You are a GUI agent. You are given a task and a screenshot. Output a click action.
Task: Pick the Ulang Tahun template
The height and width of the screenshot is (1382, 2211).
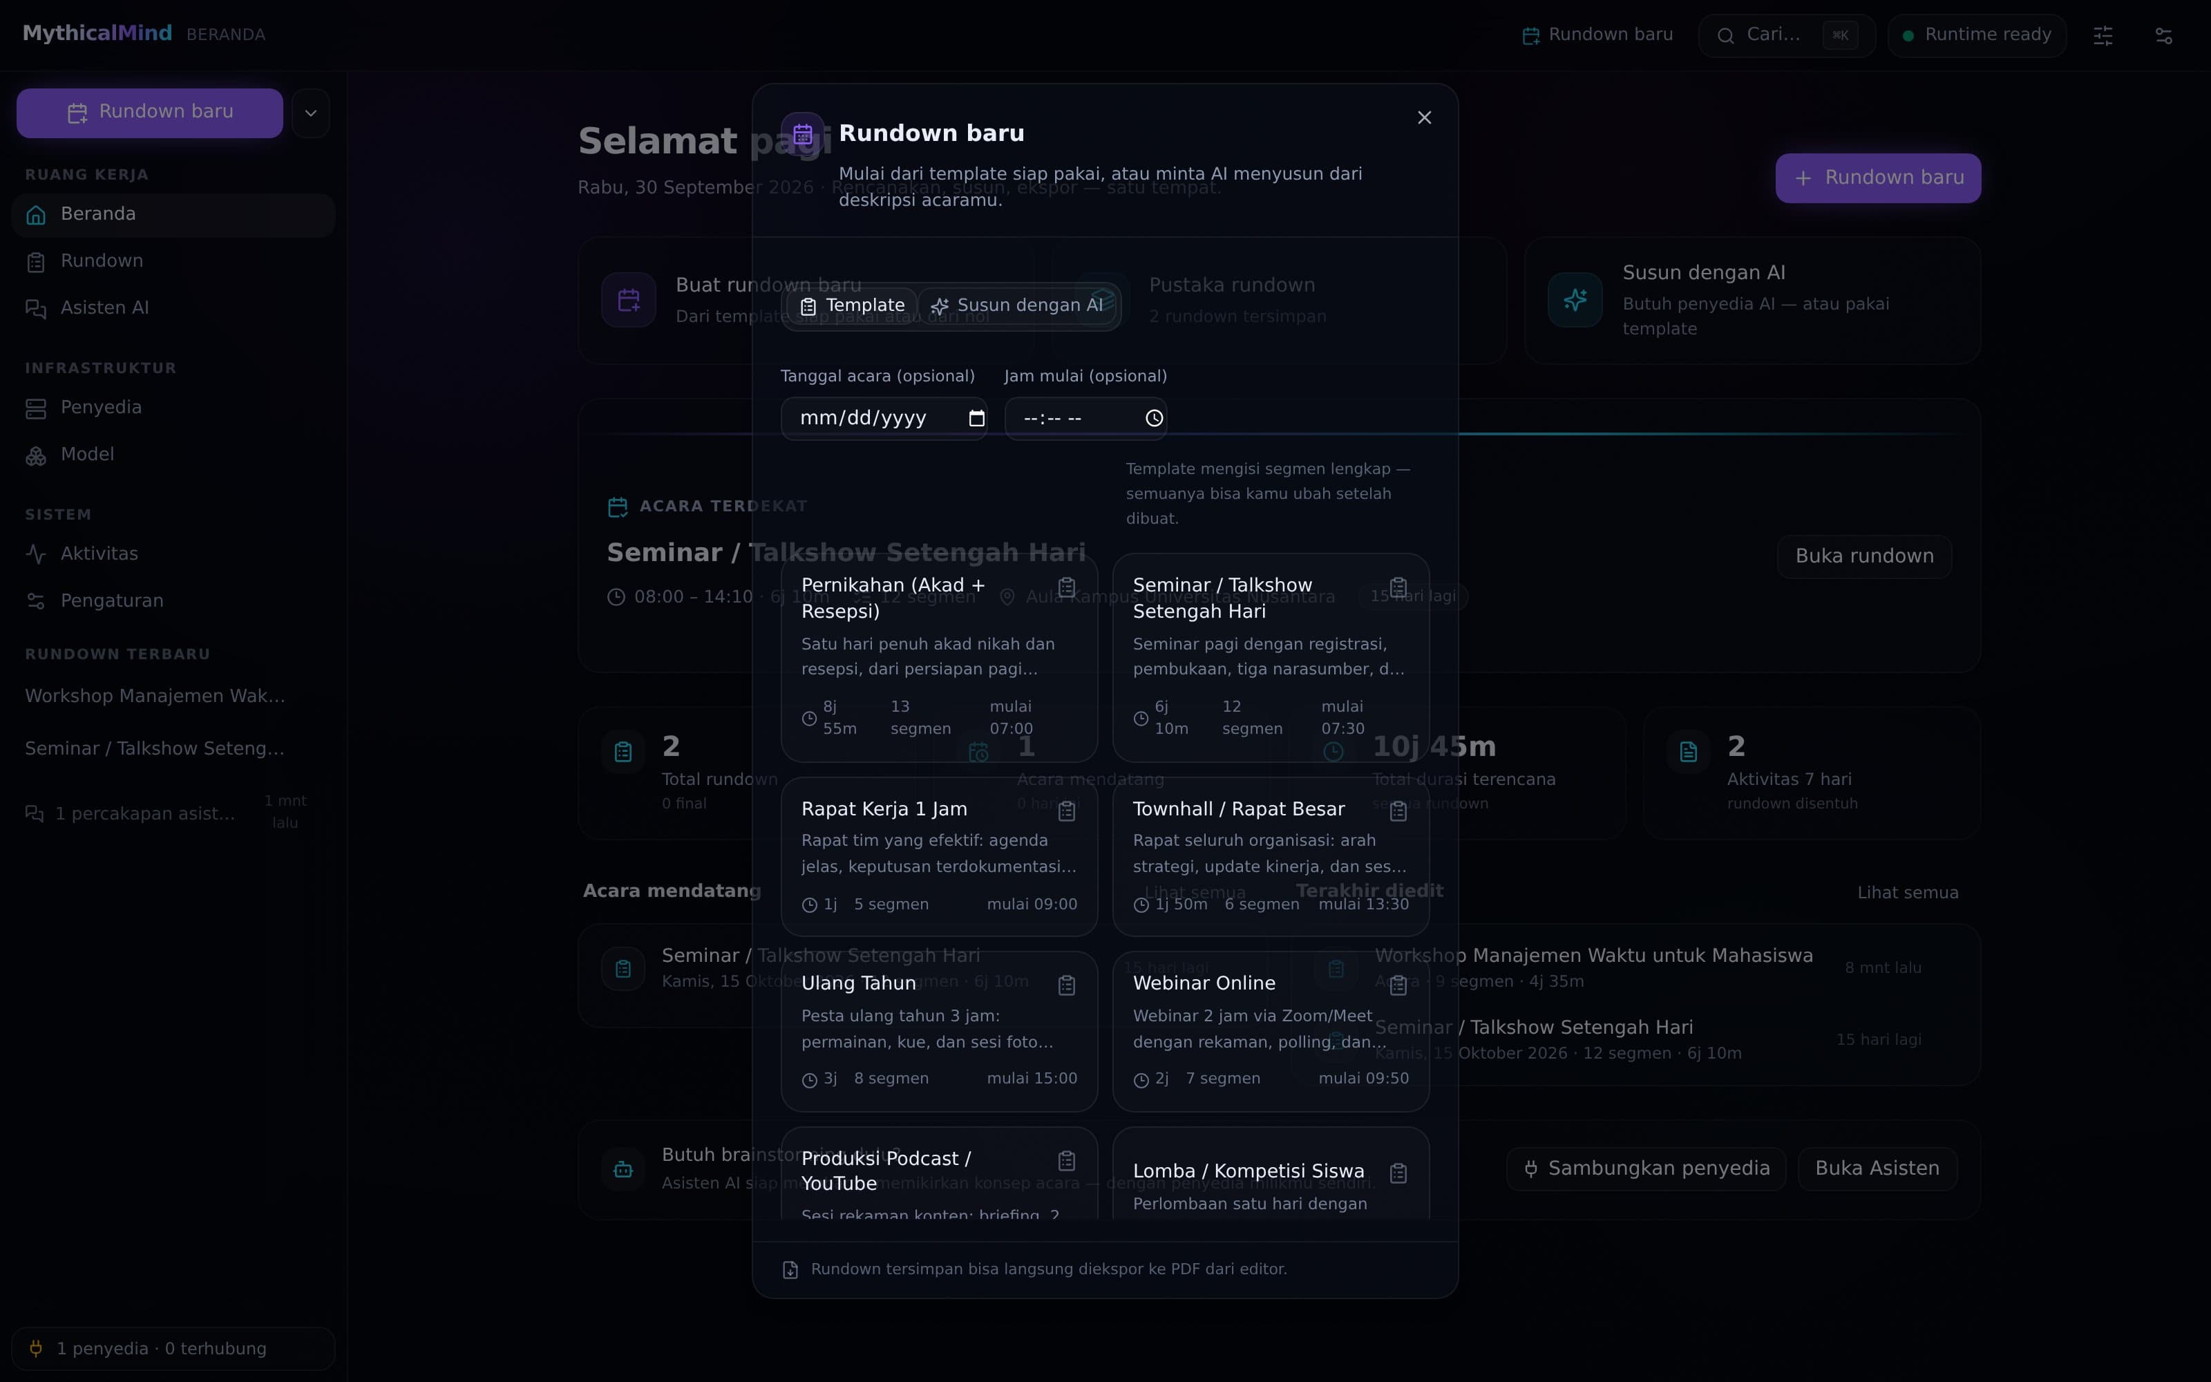click(x=939, y=1031)
